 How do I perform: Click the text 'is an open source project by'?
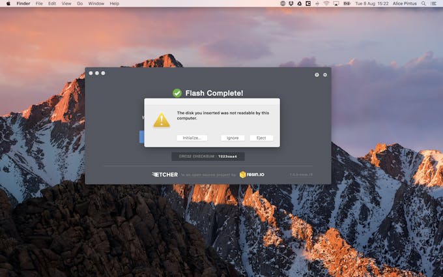pos(208,175)
